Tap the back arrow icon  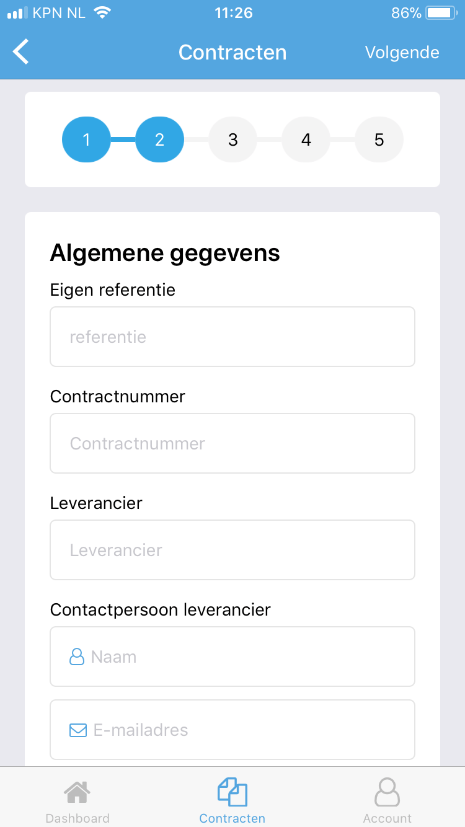click(21, 52)
